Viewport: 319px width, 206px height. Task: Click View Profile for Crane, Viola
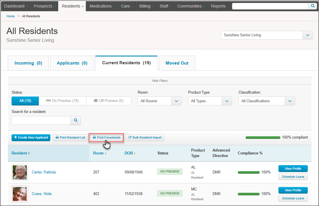(293, 190)
